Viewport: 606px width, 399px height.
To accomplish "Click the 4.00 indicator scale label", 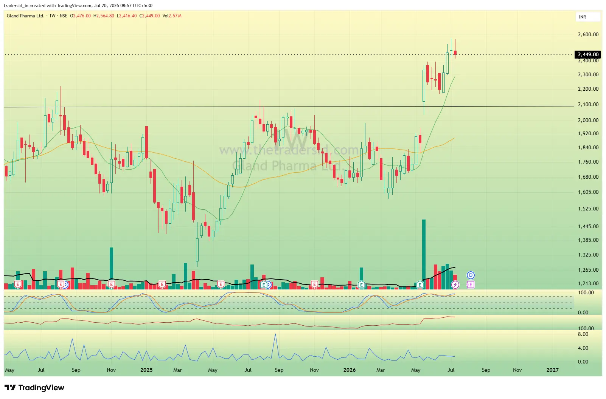I will (x=583, y=348).
